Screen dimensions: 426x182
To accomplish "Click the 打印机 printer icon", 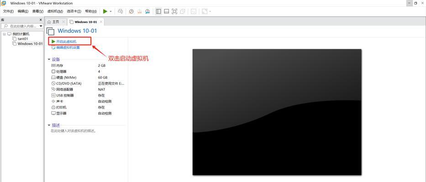I will (53, 107).
